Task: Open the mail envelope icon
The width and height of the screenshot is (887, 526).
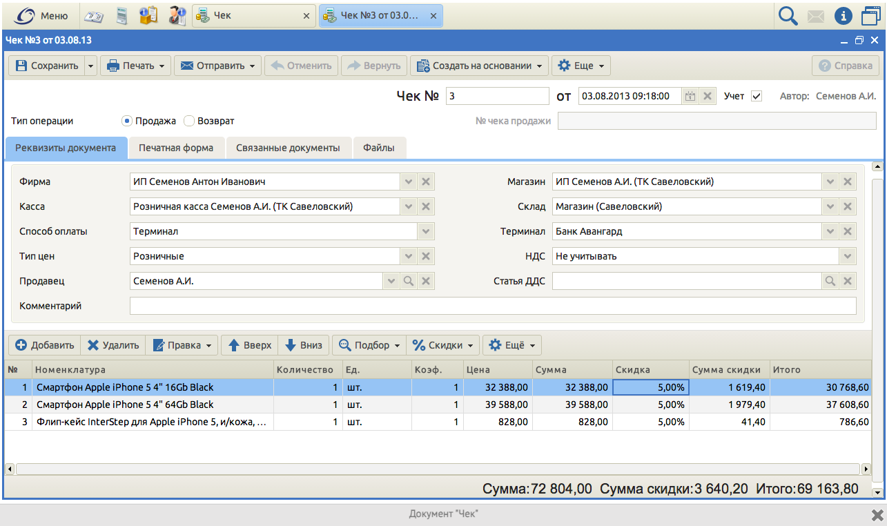Action: click(x=816, y=15)
